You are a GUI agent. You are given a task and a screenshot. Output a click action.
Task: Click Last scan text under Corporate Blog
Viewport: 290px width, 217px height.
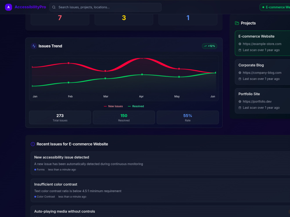tap(261, 79)
